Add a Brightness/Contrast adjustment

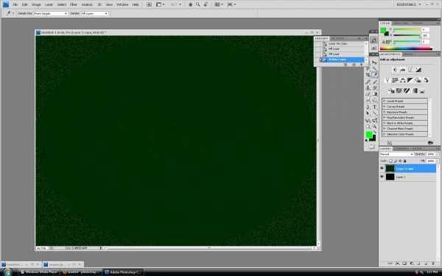tap(395, 70)
